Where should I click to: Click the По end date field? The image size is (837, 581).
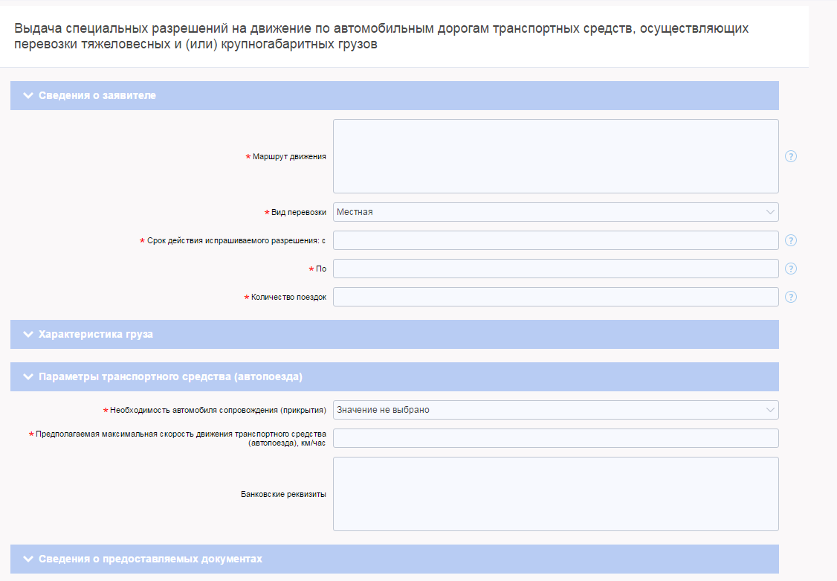pos(555,269)
